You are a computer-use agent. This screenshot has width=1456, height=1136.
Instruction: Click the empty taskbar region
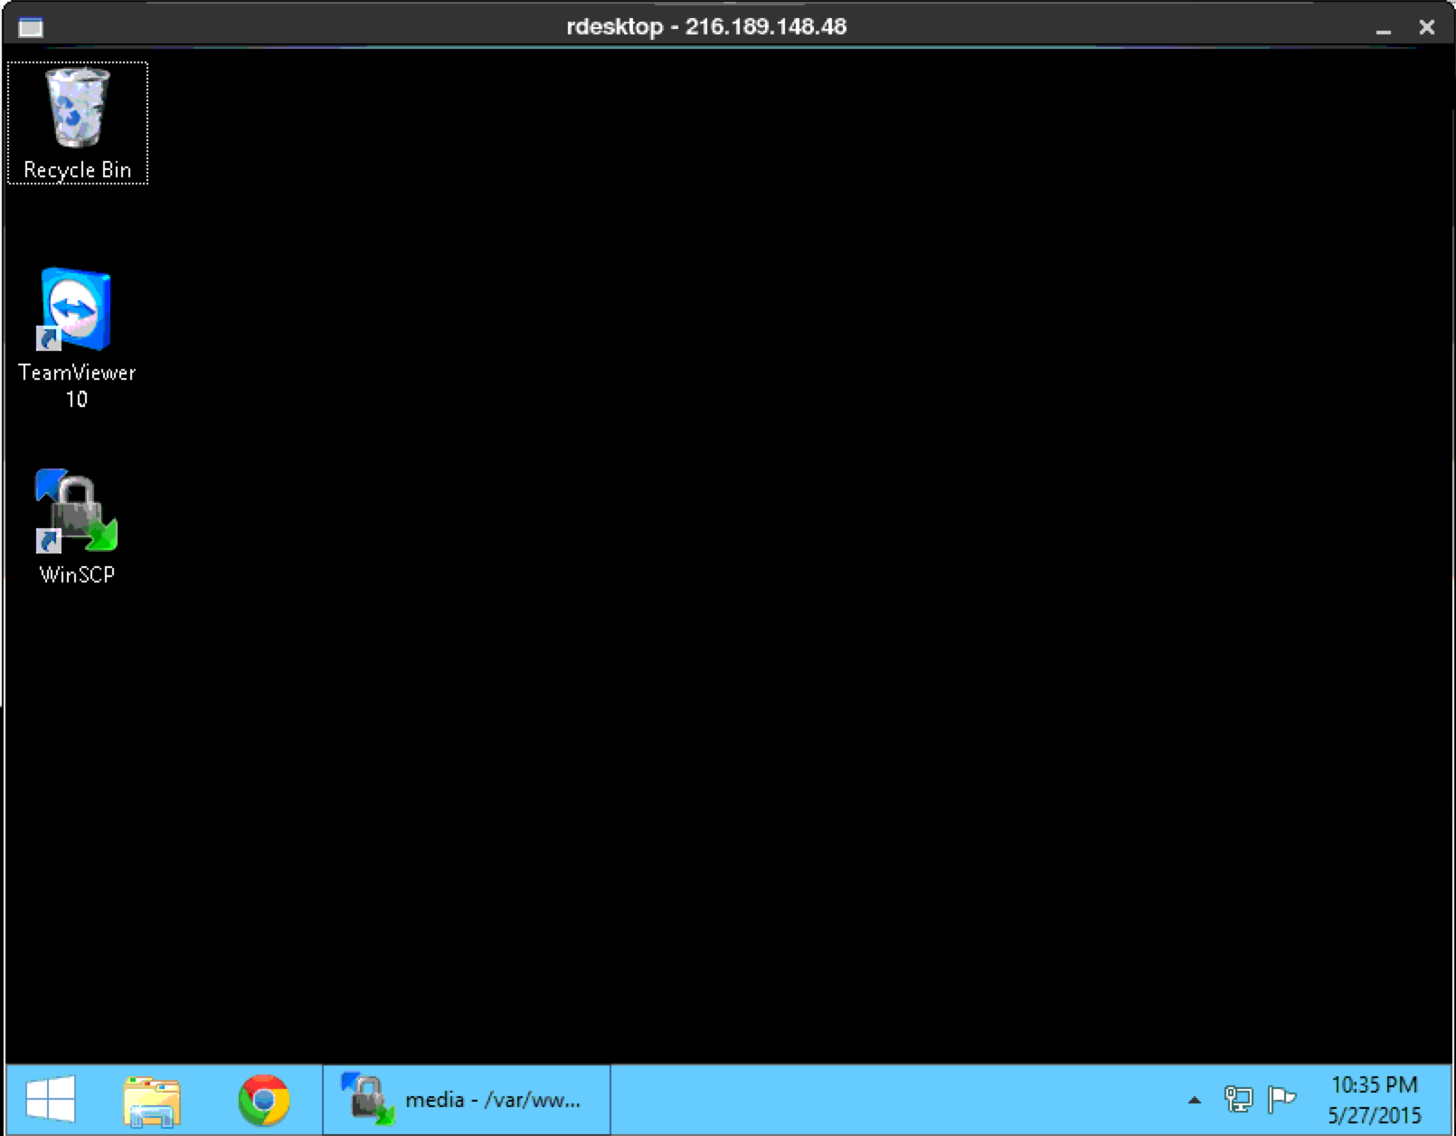click(859, 1100)
